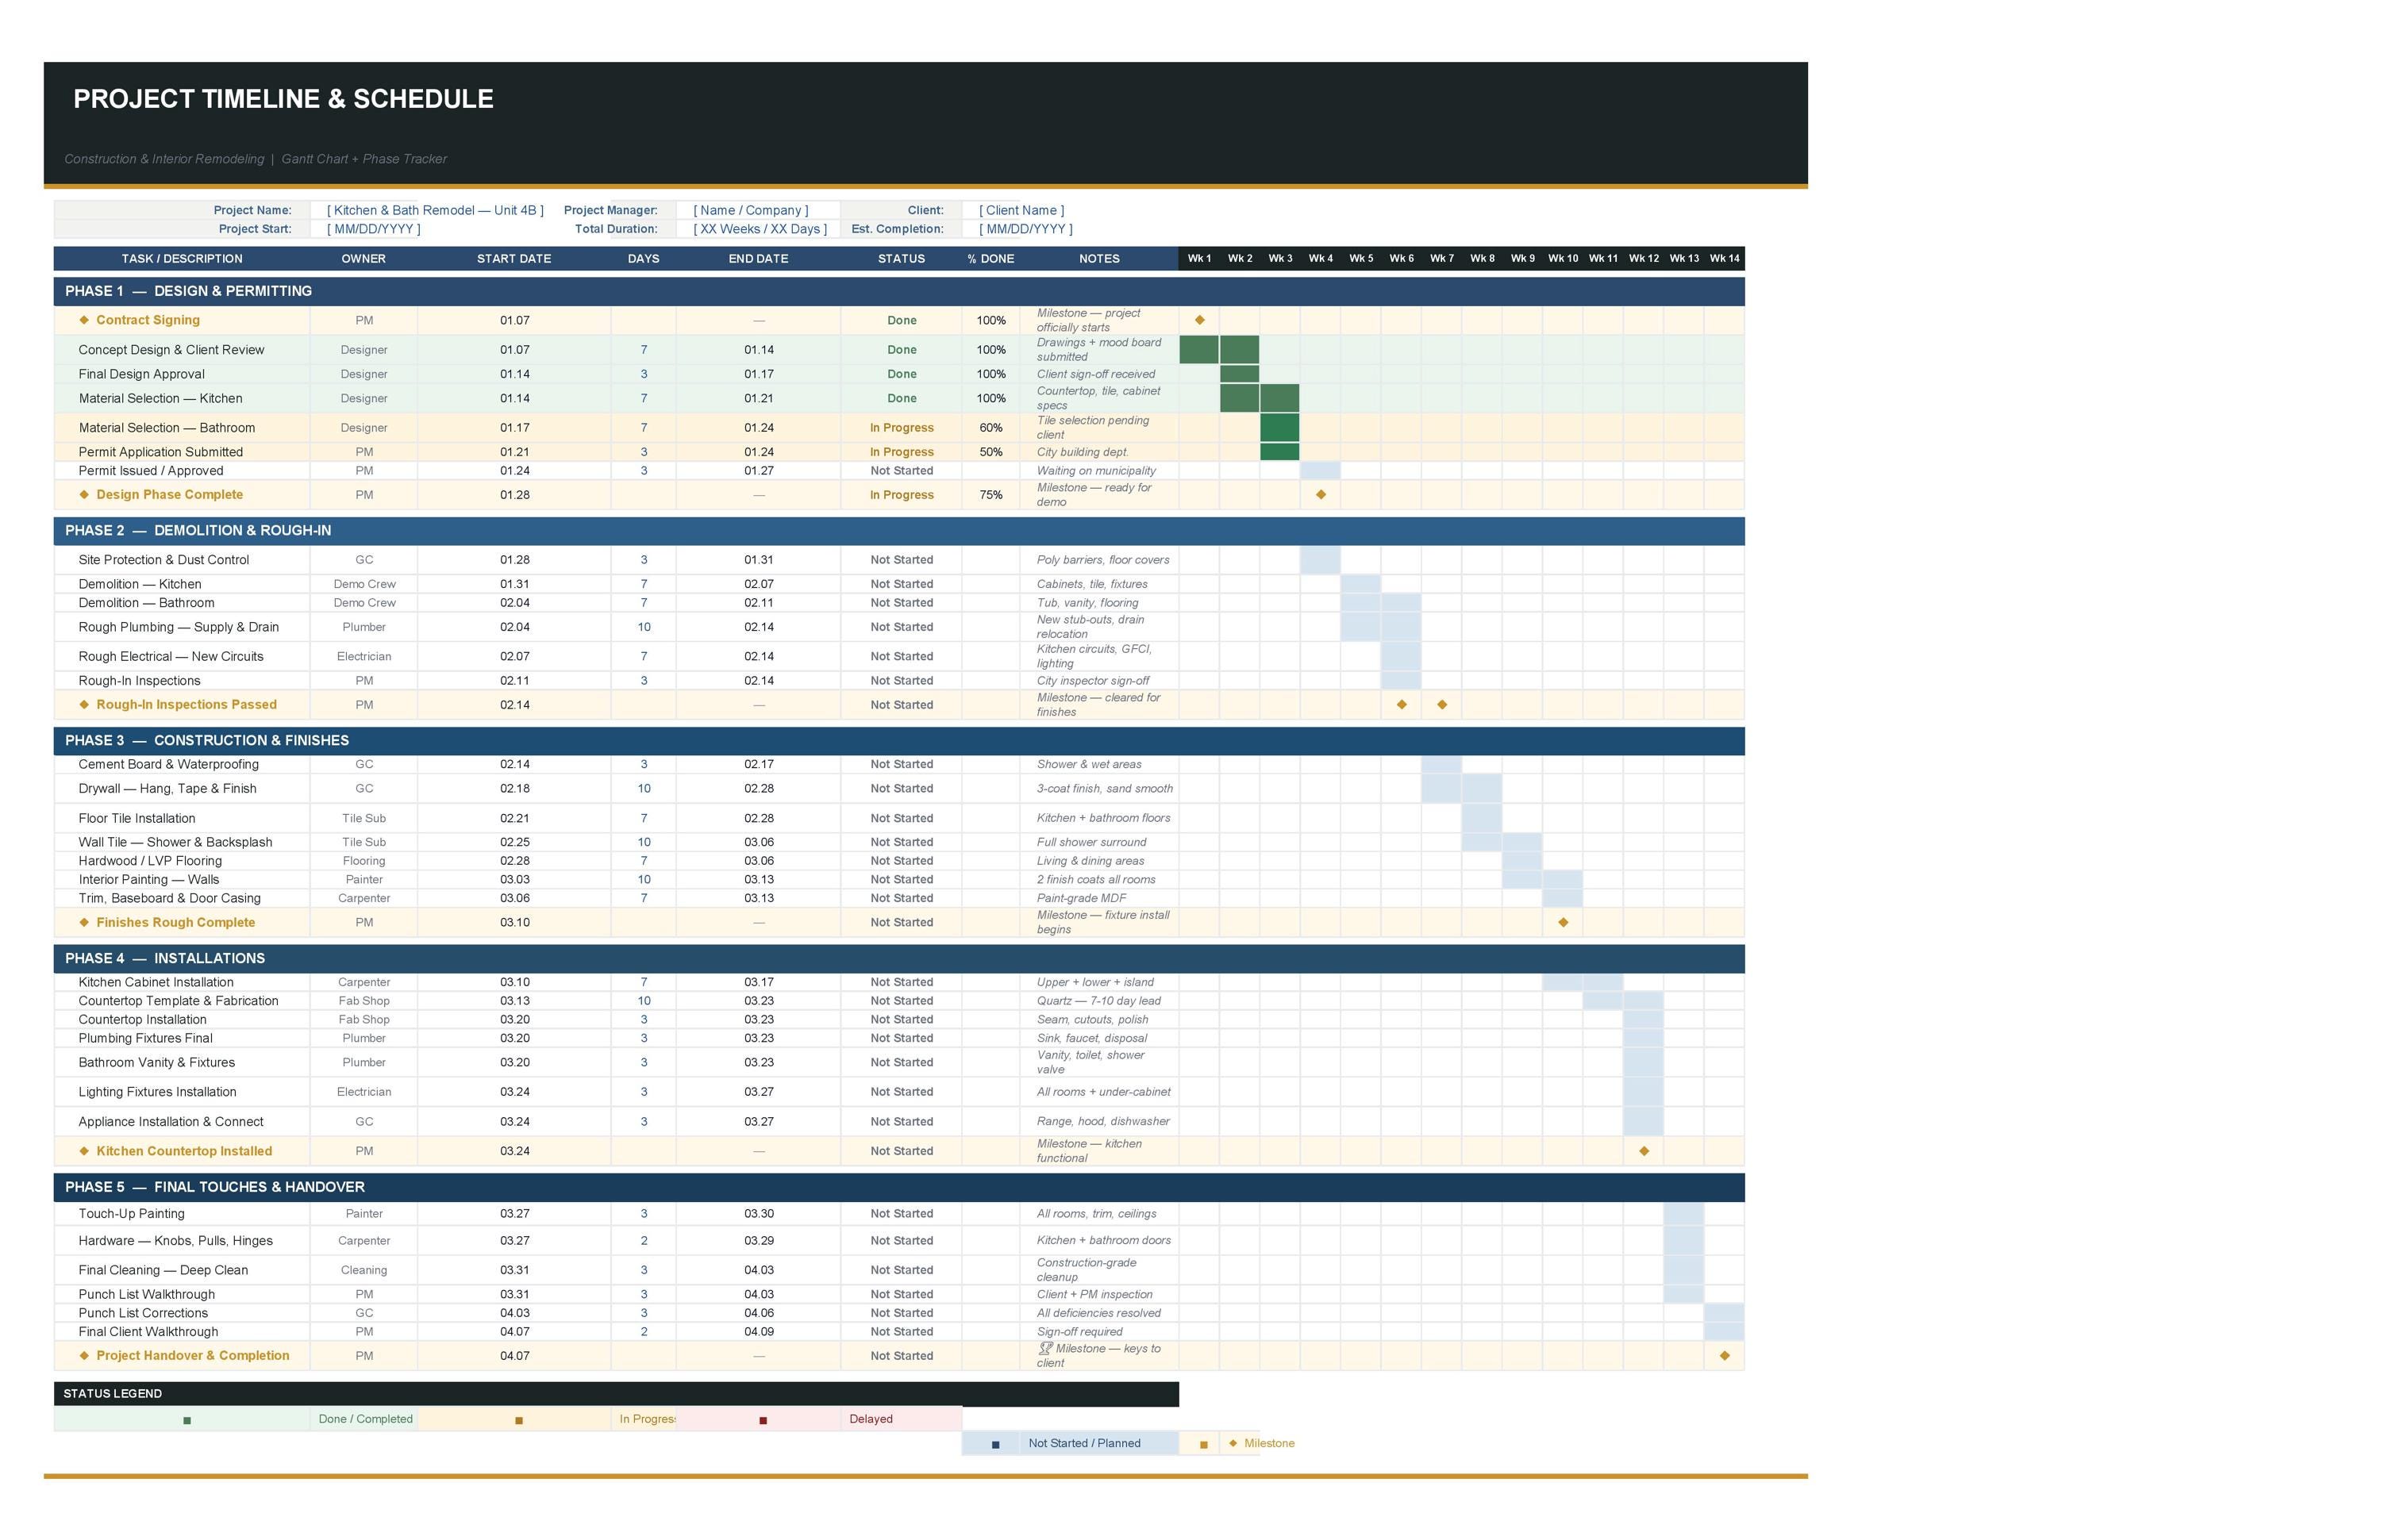Screen dimensions: 2381x1540
Task: Click the red Delayed legend square
Action: [x=763, y=1420]
